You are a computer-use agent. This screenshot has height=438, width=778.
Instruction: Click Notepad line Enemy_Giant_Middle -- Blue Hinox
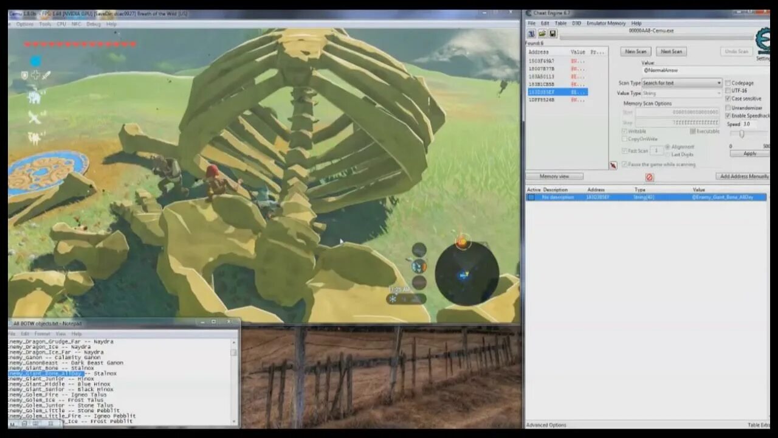(x=59, y=384)
